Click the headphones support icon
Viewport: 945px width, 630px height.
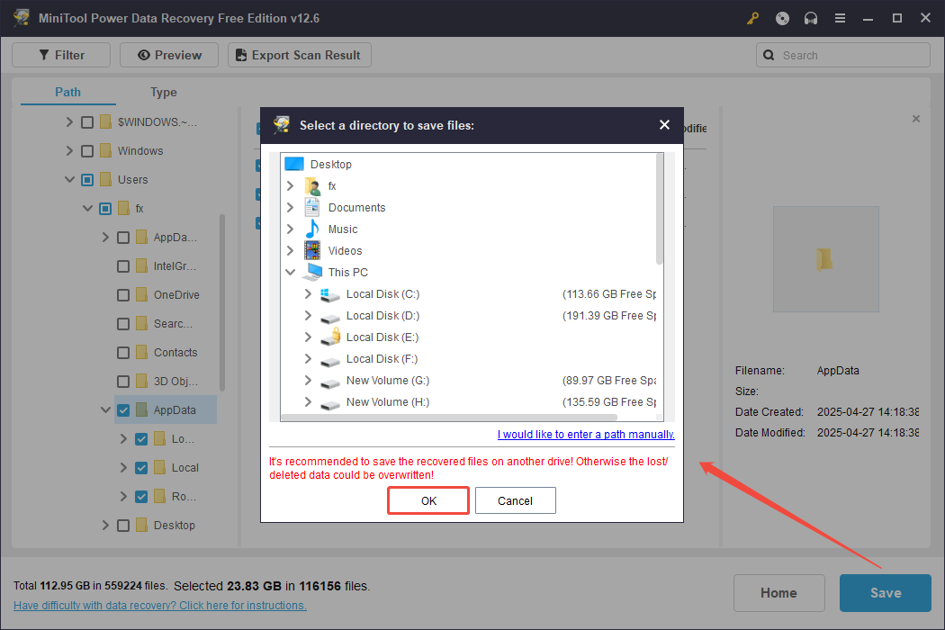pos(810,17)
